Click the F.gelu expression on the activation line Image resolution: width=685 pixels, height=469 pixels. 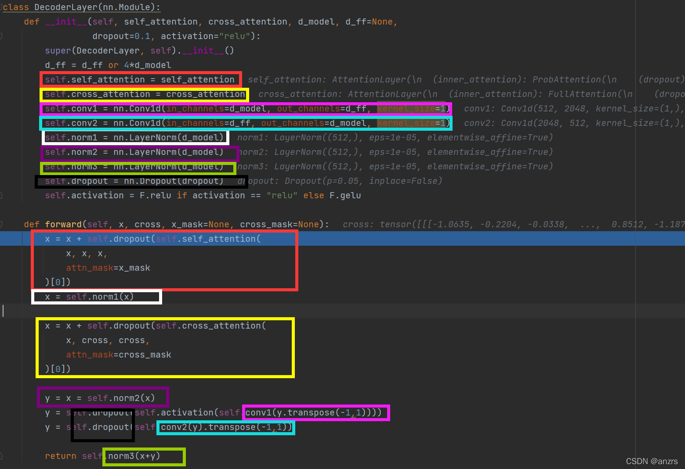point(345,195)
